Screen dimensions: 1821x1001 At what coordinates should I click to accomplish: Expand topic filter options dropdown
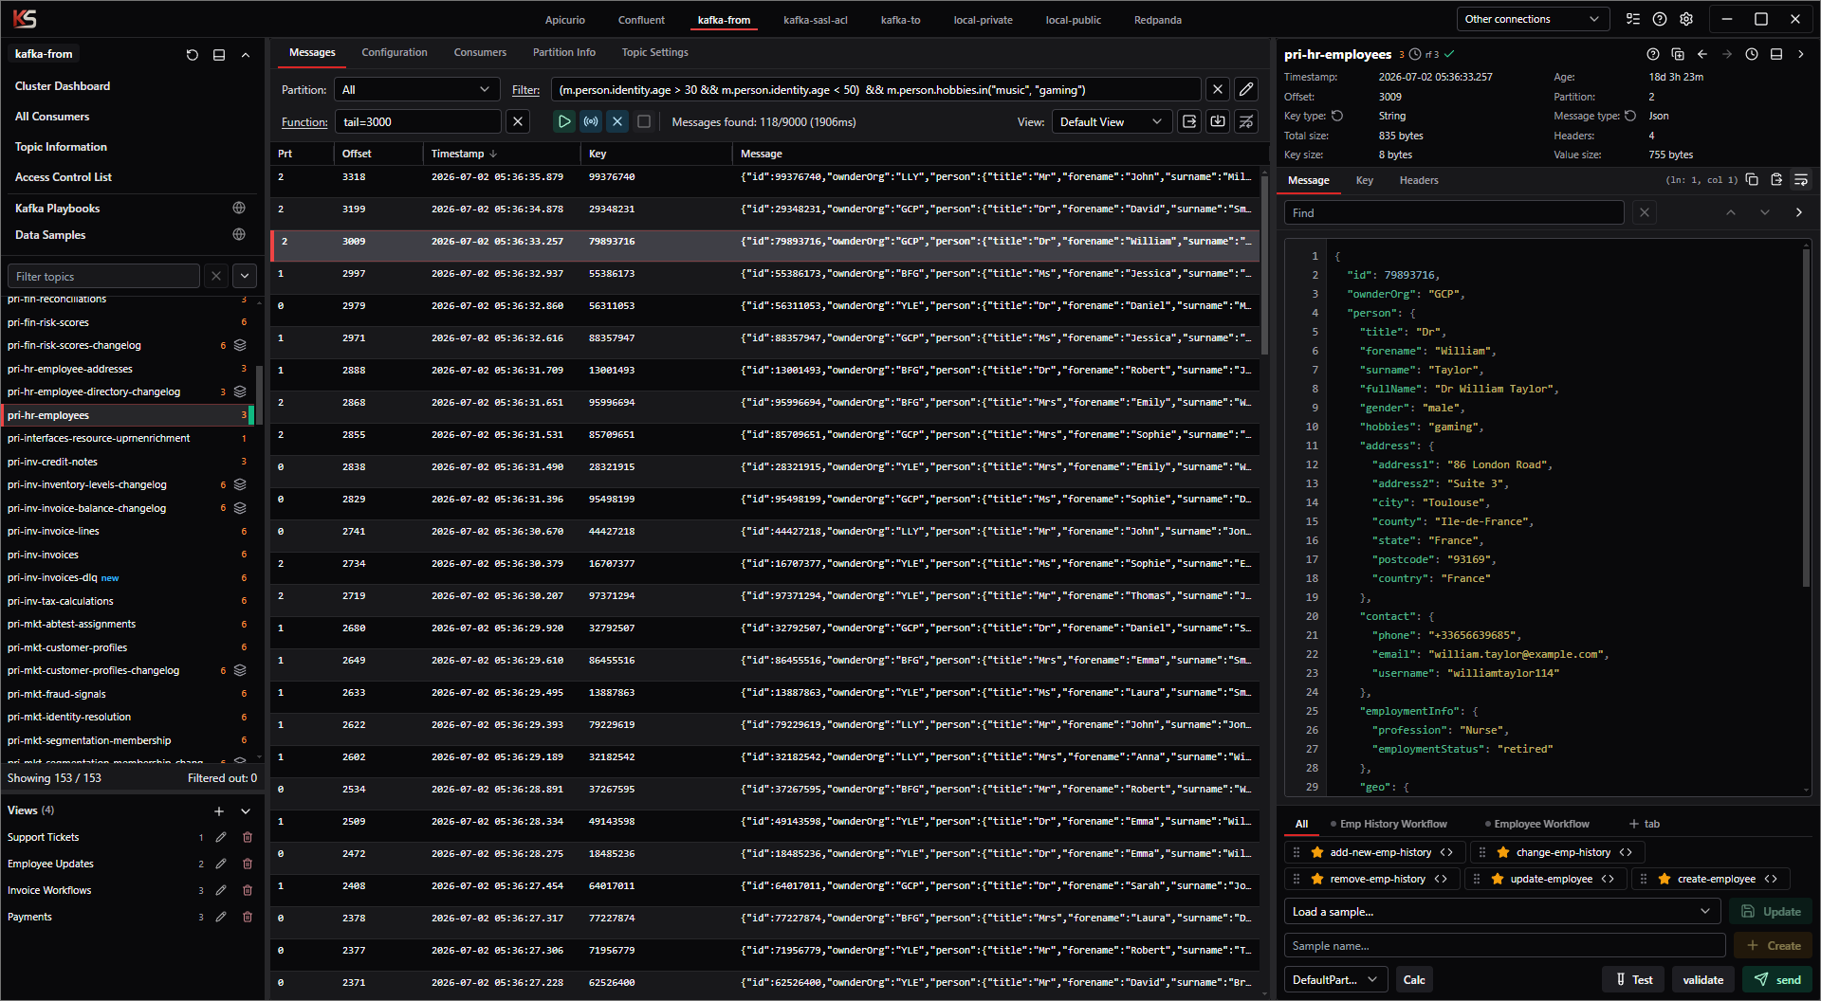(x=245, y=276)
